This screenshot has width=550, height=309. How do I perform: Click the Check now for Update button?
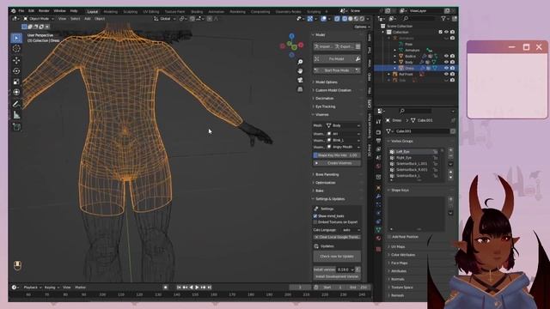(337, 257)
